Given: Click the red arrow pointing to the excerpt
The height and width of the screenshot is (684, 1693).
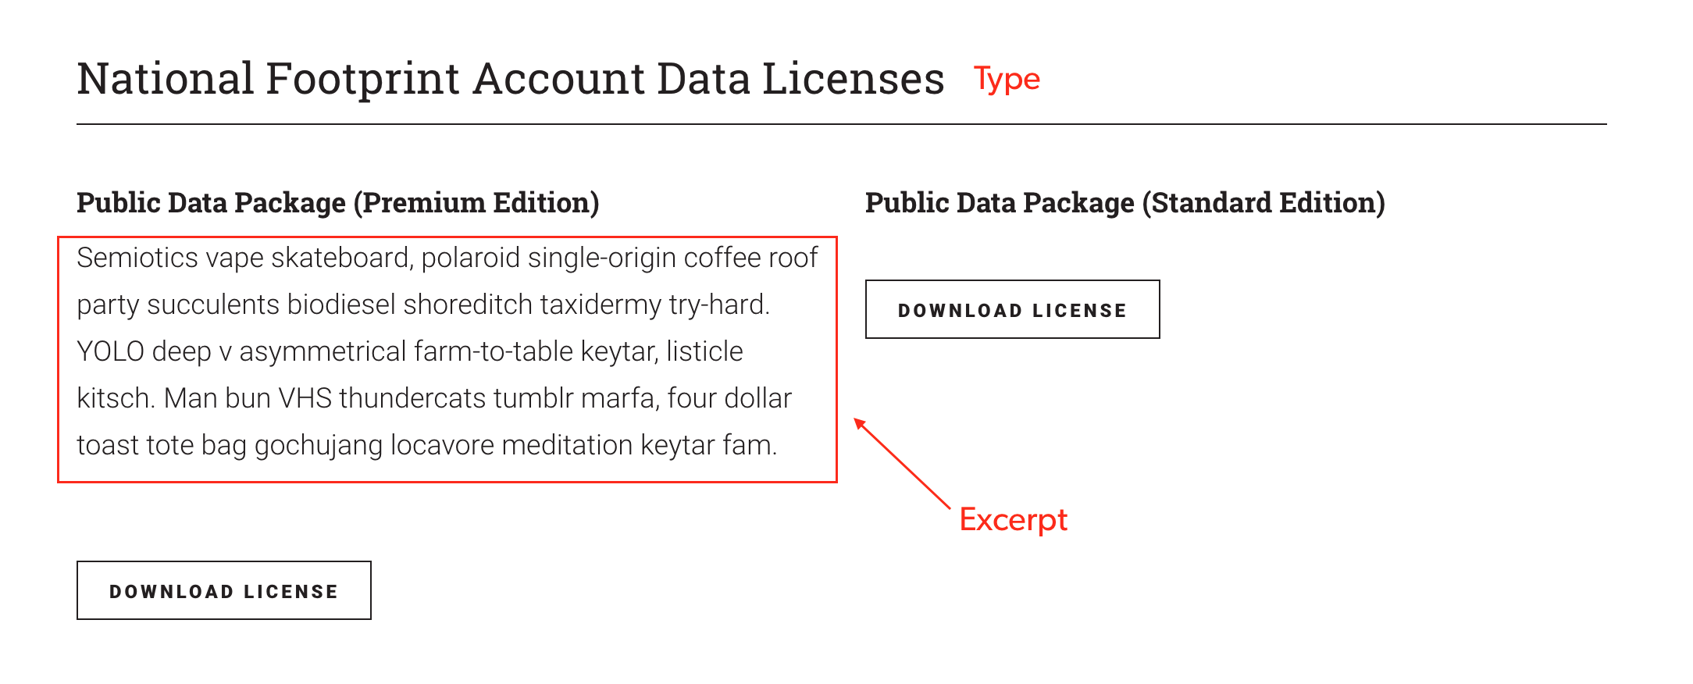Looking at the screenshot, I should [x=902, y=464].
